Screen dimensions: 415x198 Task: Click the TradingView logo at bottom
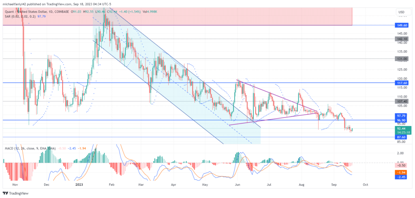tap(15, 194)
